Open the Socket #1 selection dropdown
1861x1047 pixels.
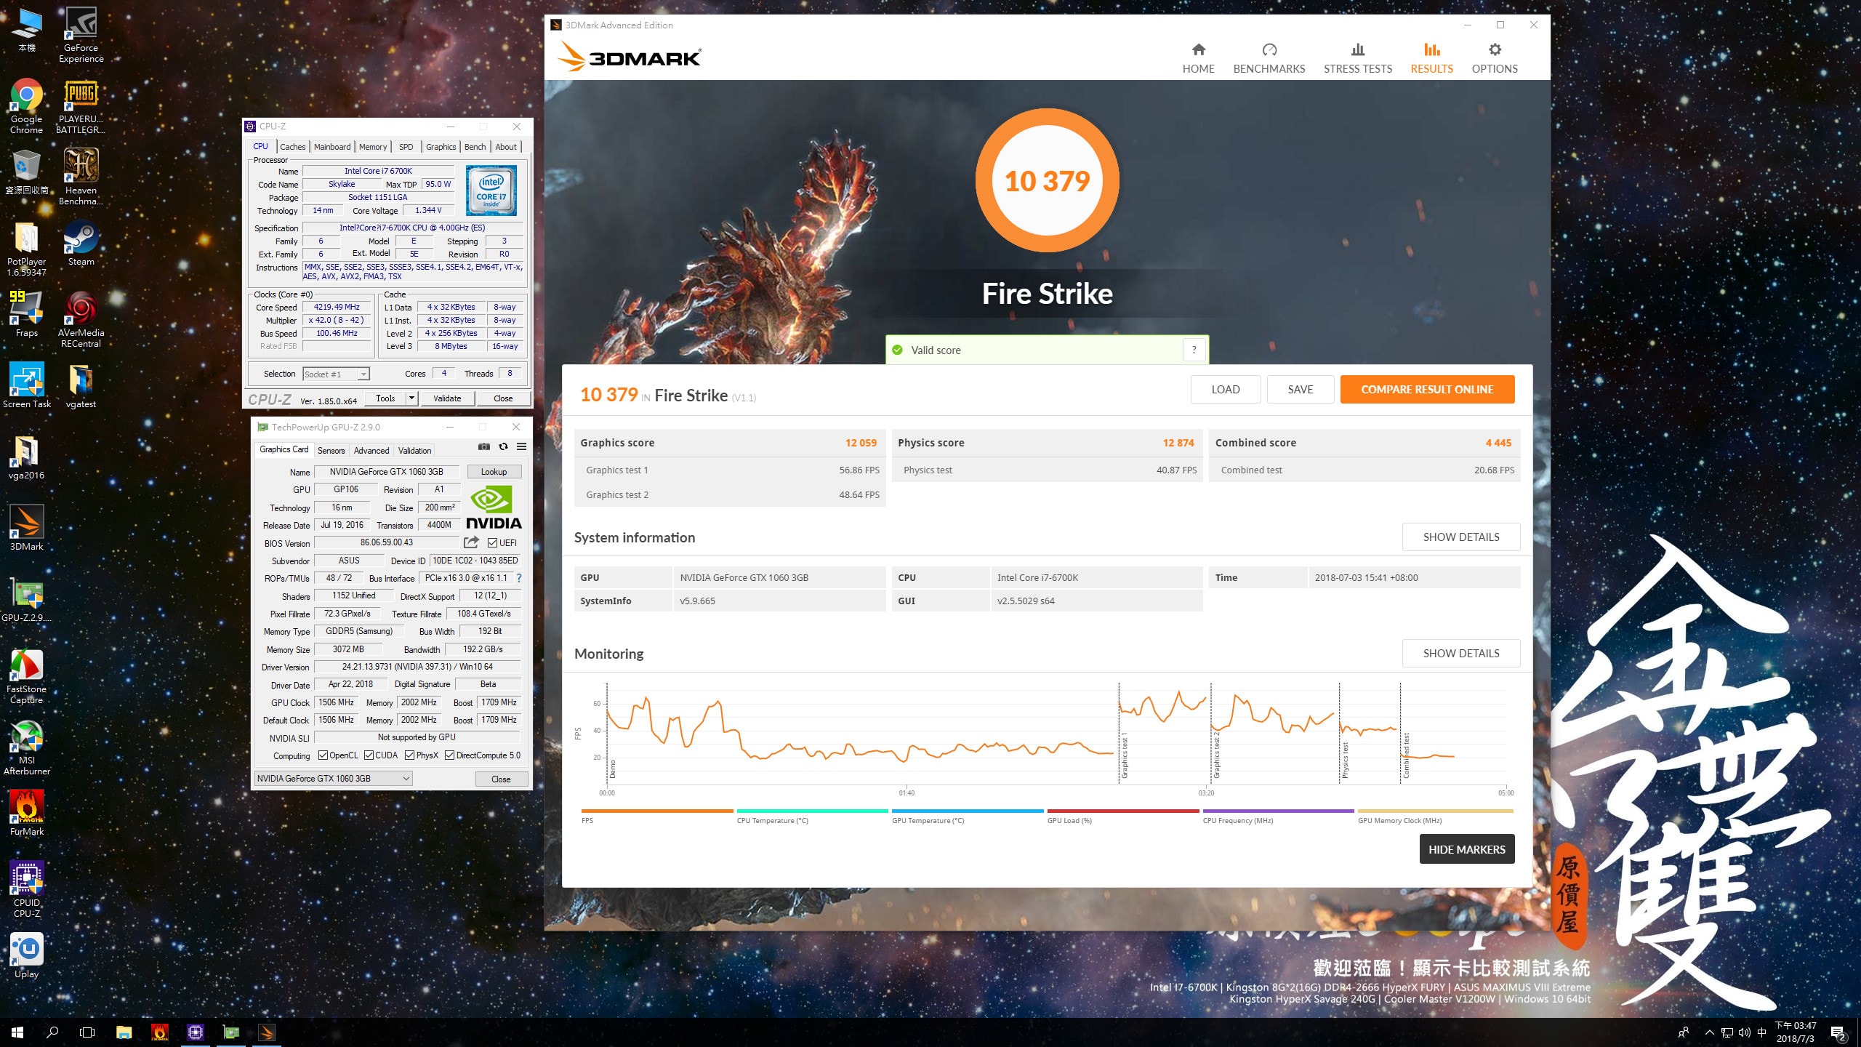(x=363, y=374)
